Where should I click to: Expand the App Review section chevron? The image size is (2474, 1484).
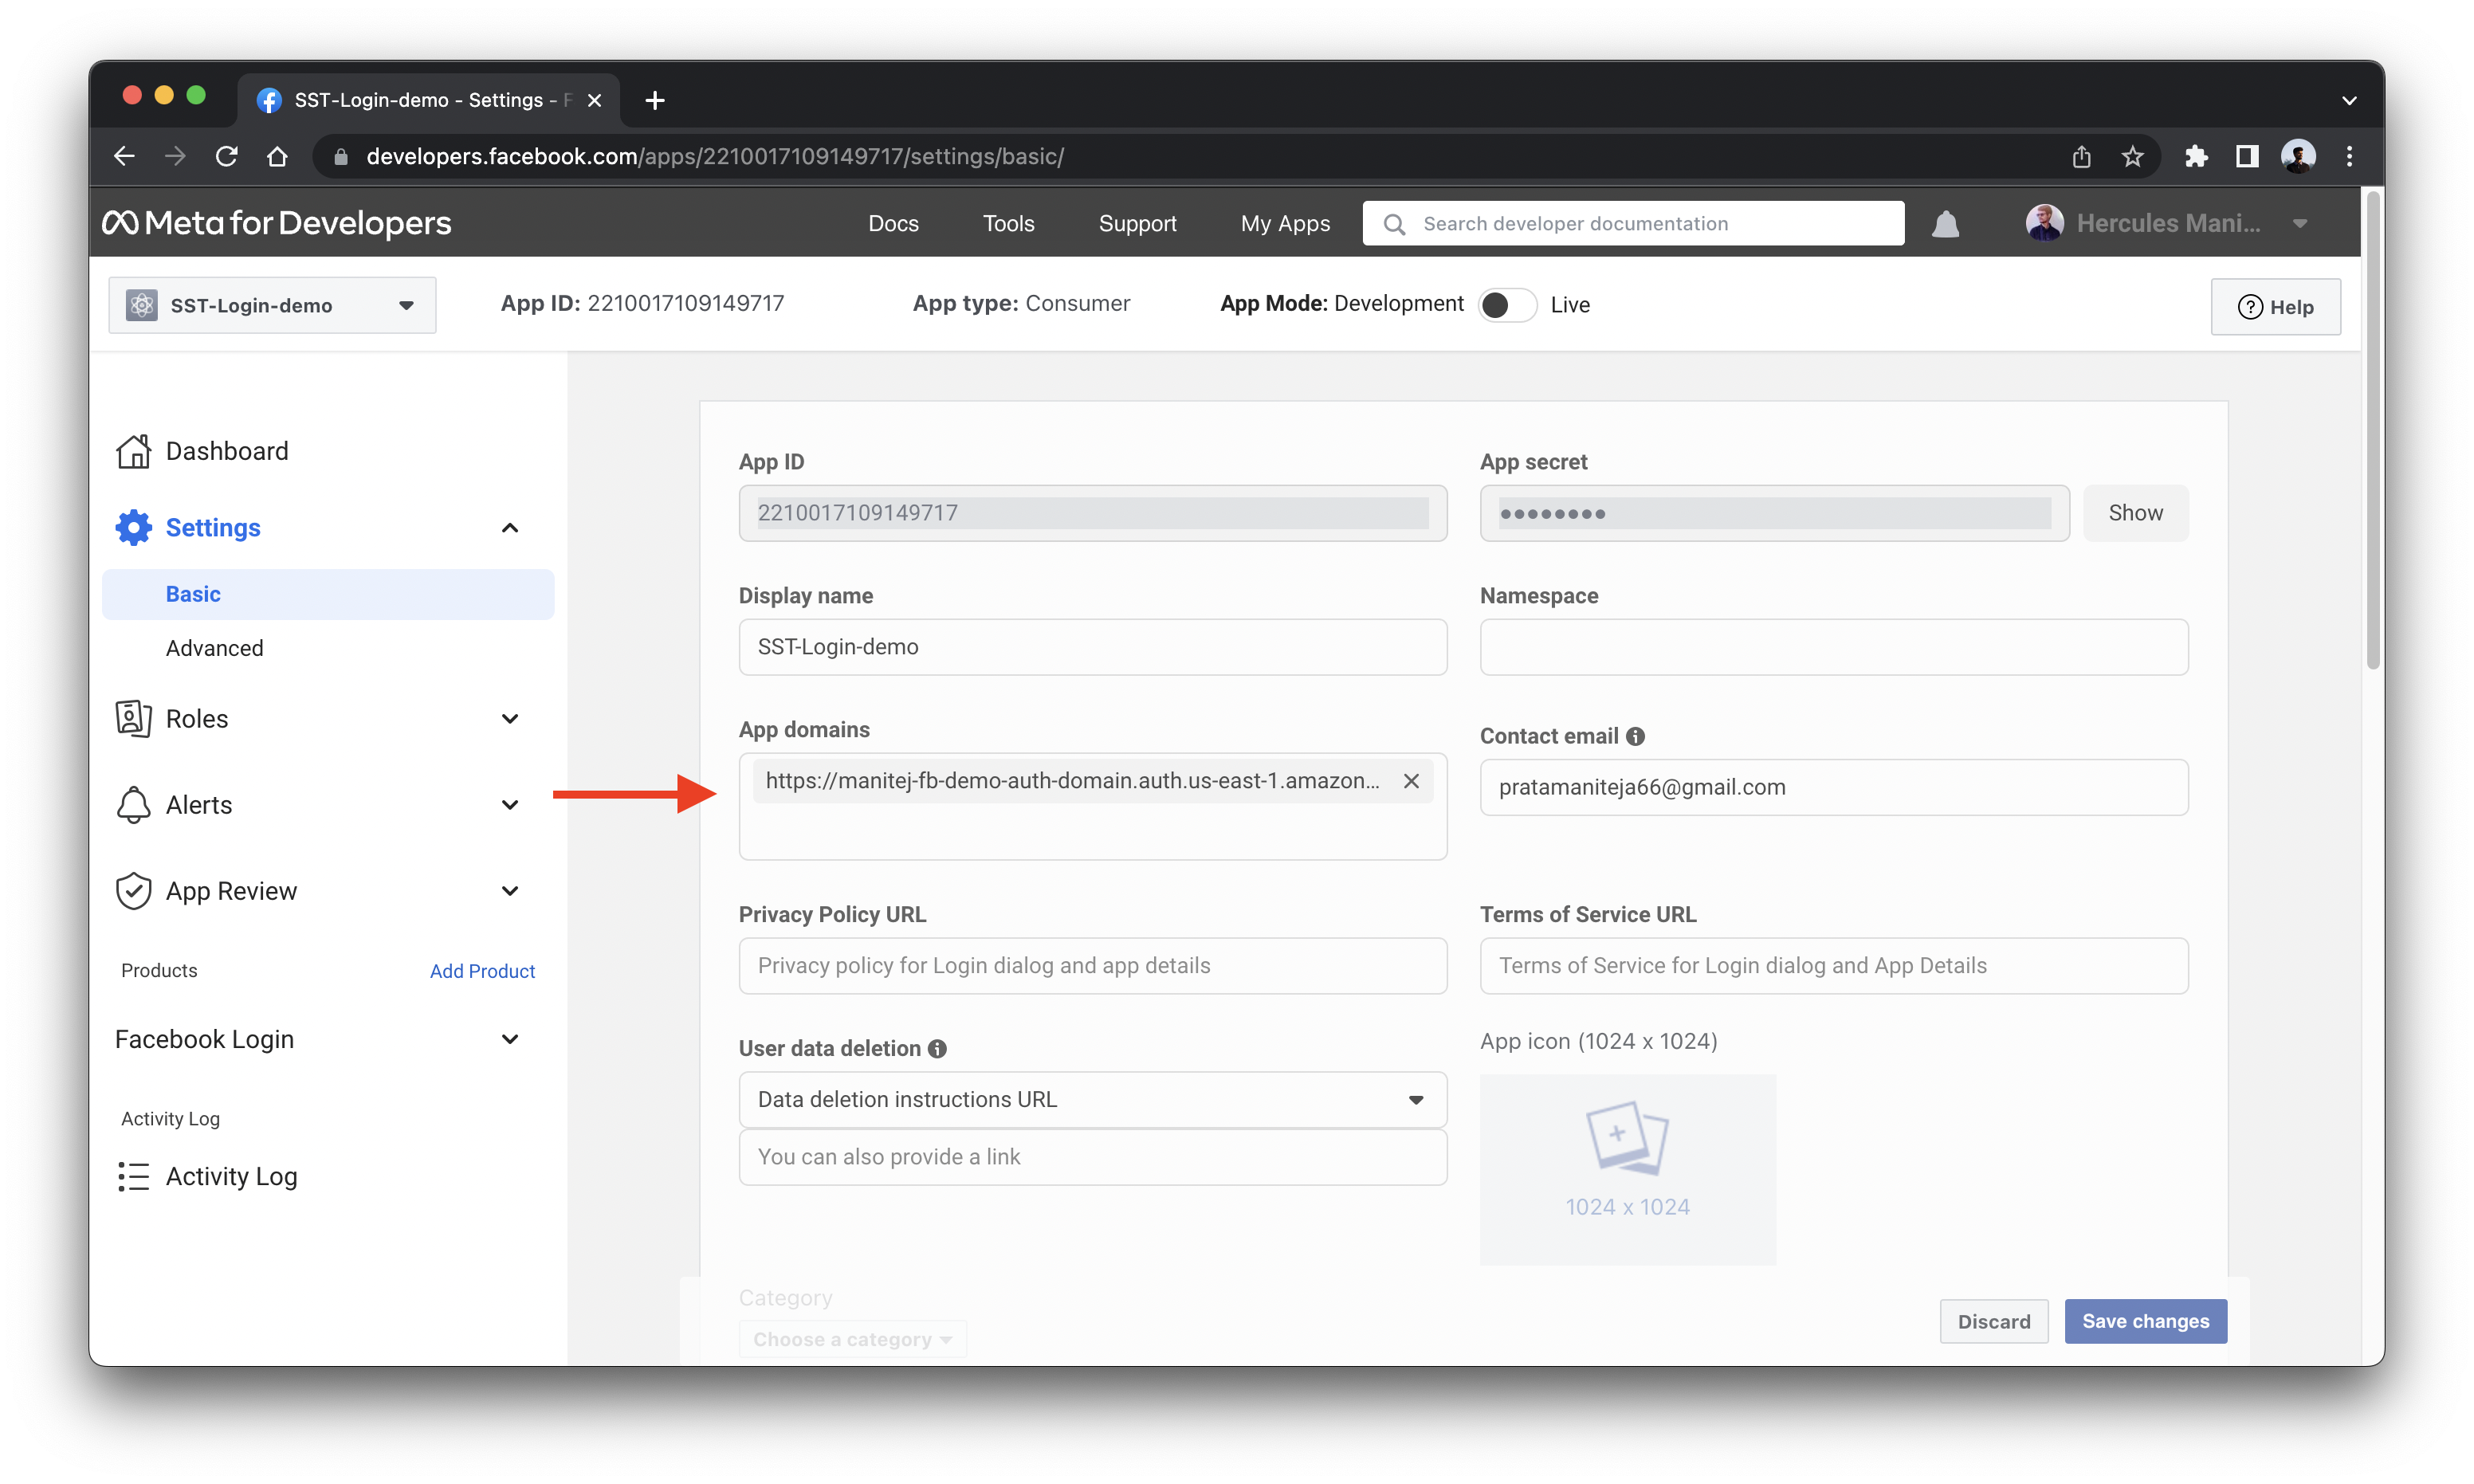(510, 891)
